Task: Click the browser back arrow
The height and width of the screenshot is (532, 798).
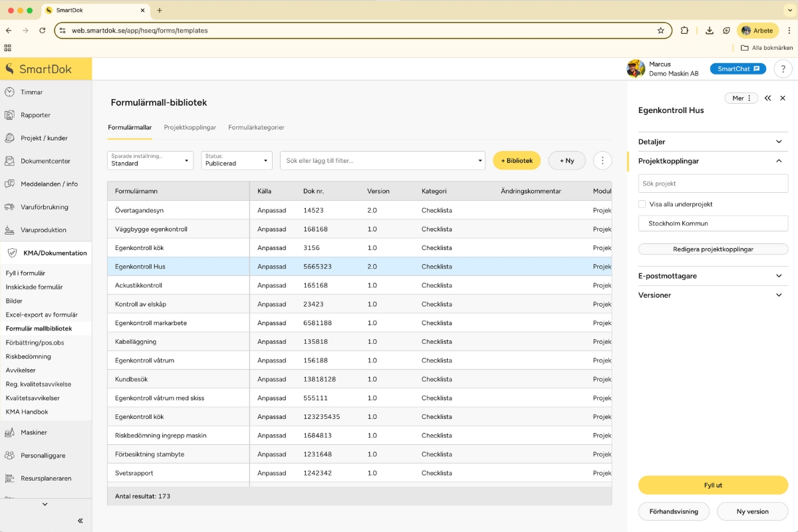Action: [9, 31]
